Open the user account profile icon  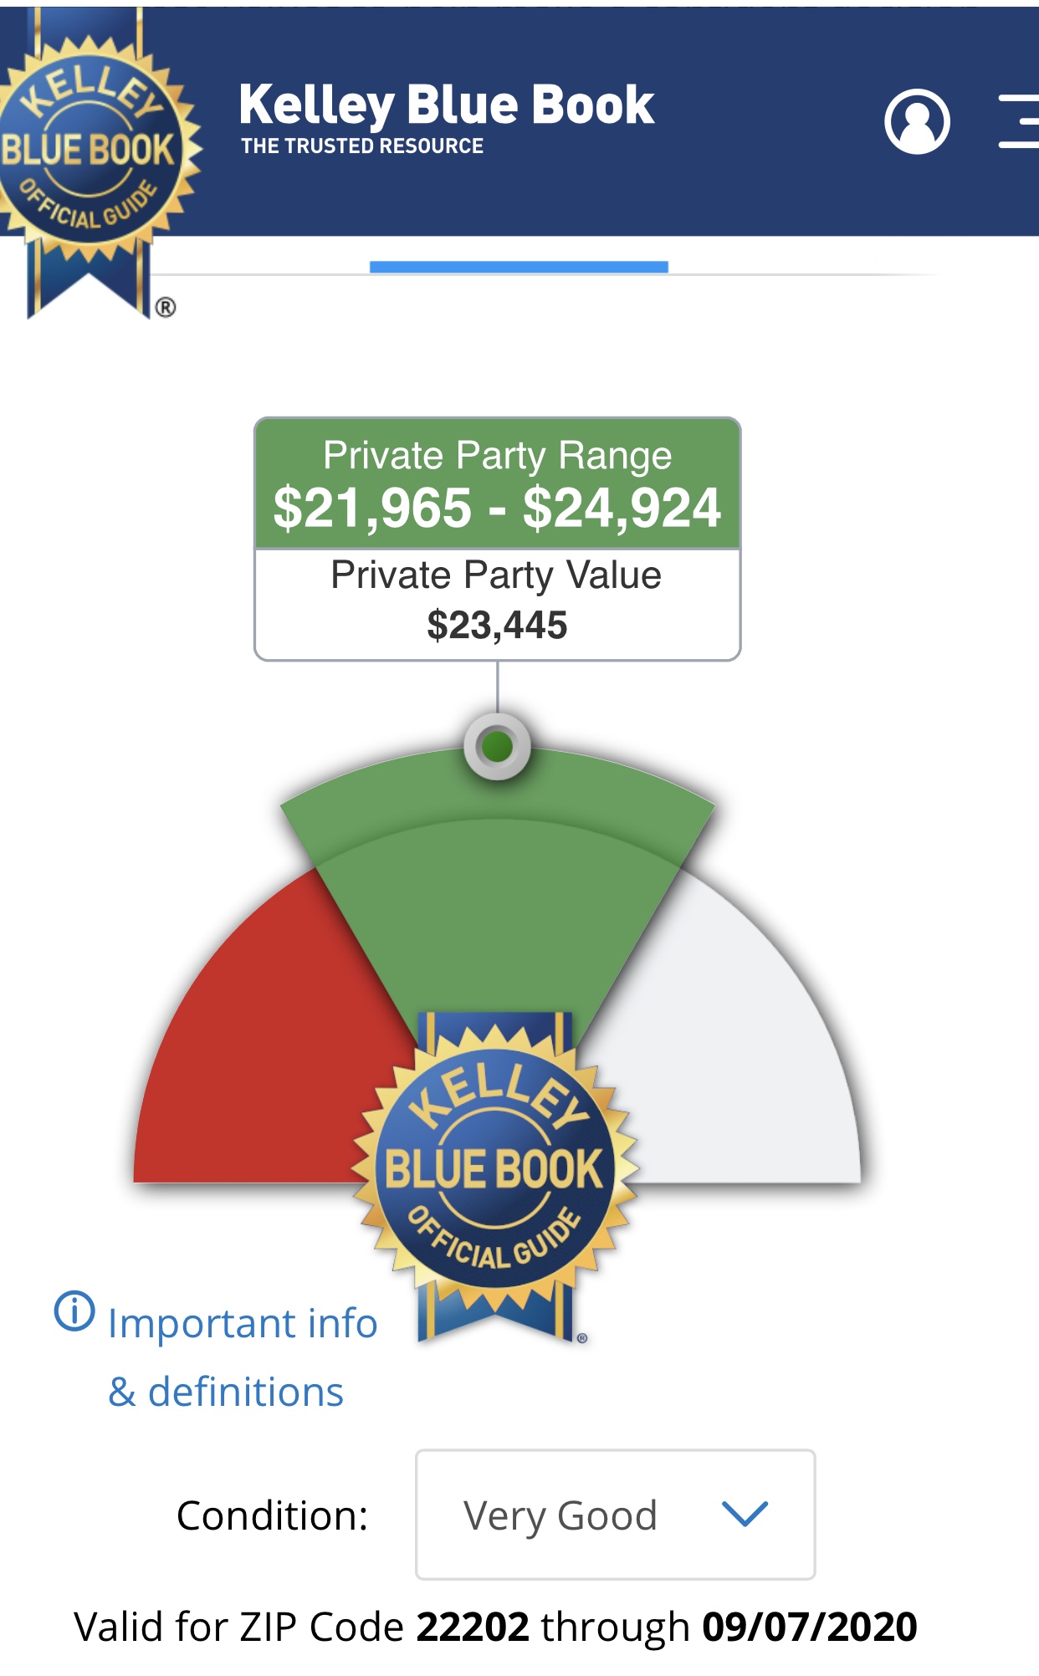[917, 122]
